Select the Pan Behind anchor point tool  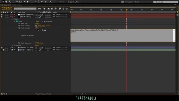20,2
